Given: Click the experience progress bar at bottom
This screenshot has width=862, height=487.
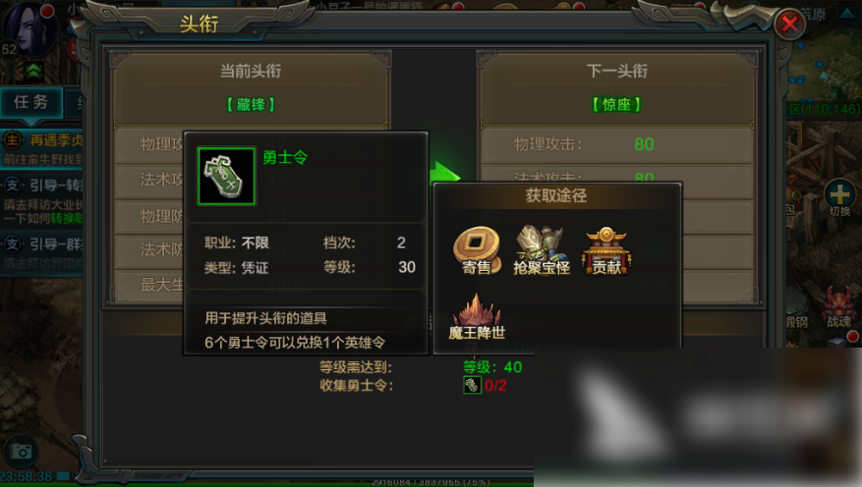Looking at the screenshot, I should [431, 483].
